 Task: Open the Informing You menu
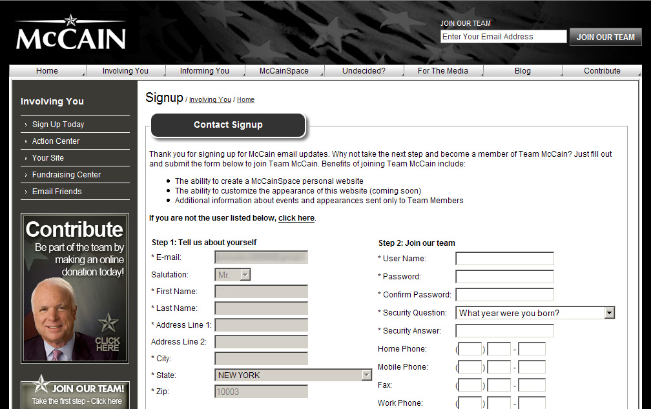tap(204, 71)
